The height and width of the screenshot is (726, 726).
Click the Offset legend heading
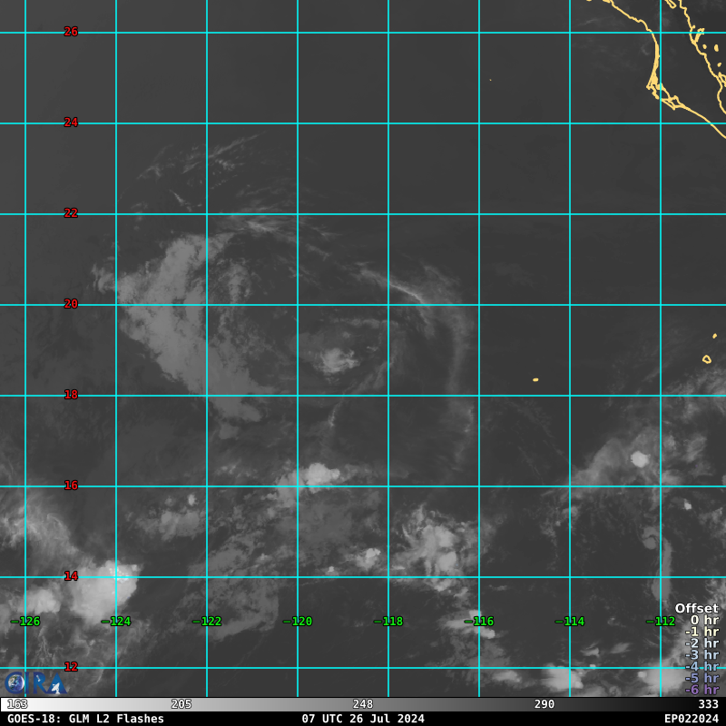click(697, 608)
